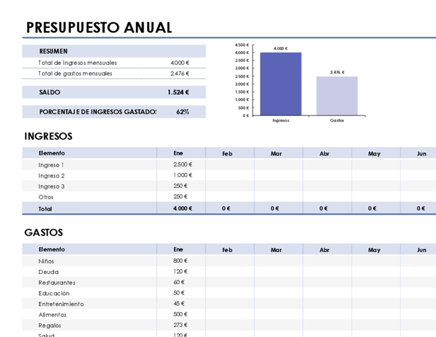Select the Entretenimiento expense row label

pos(61,304)
